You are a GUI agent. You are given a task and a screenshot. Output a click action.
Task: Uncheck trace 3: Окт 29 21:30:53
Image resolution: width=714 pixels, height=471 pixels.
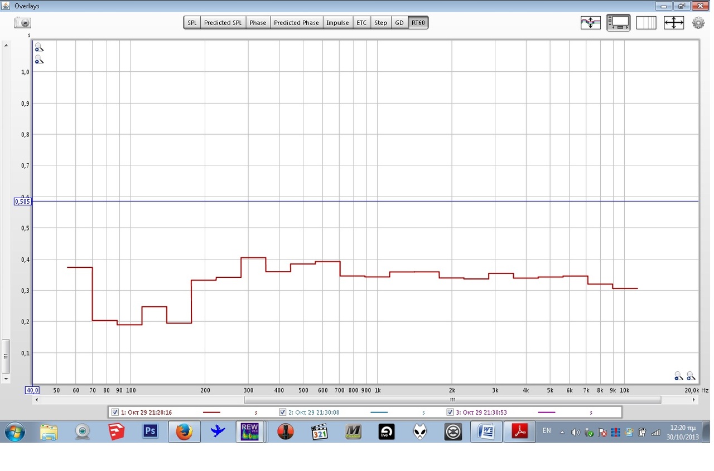[450, 413]
